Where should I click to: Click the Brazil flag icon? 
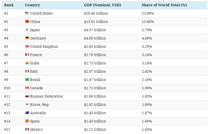click(x=27, y=80)
